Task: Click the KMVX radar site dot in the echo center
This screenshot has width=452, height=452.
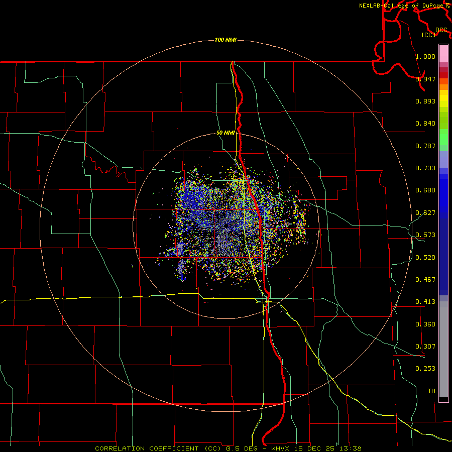Action: pyautogui.click(x=227, y=225)
